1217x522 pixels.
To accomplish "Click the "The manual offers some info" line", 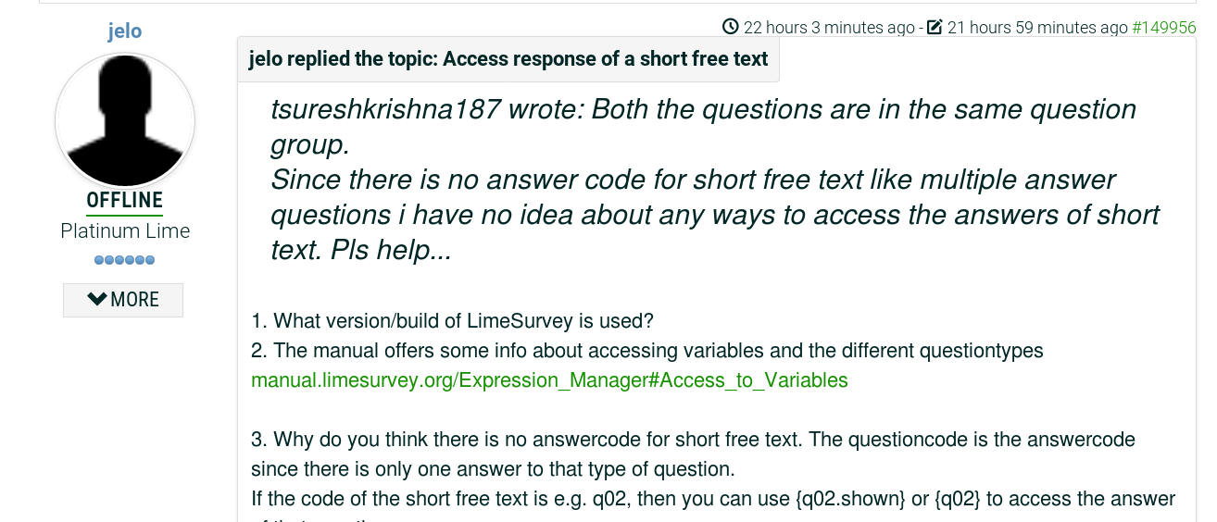I will 647,351.
